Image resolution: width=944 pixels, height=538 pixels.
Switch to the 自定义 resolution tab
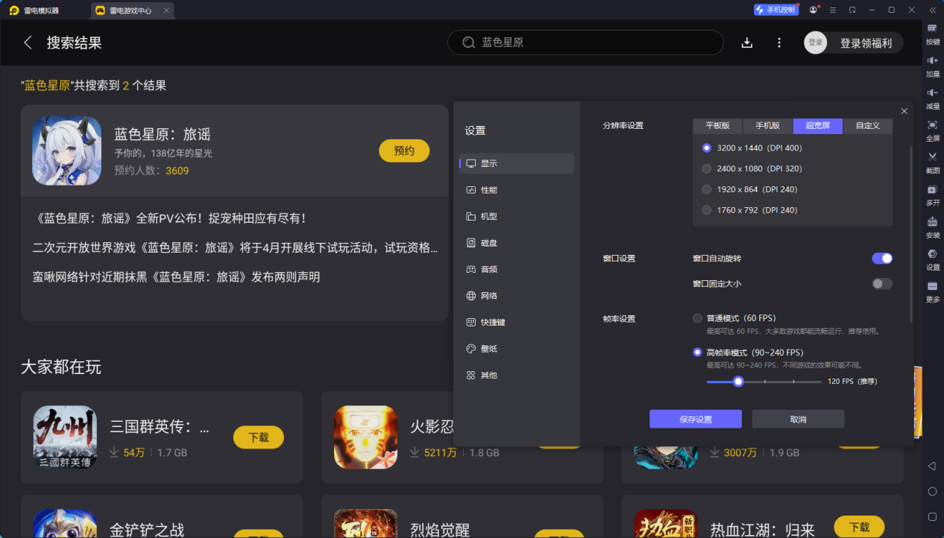pyautogui.click(x=867, y=126)
